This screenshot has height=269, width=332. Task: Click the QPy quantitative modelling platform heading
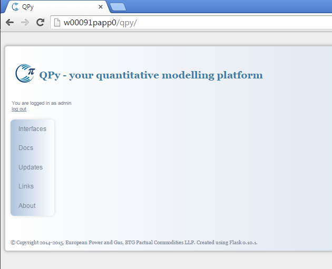click(x=151, y=75)
